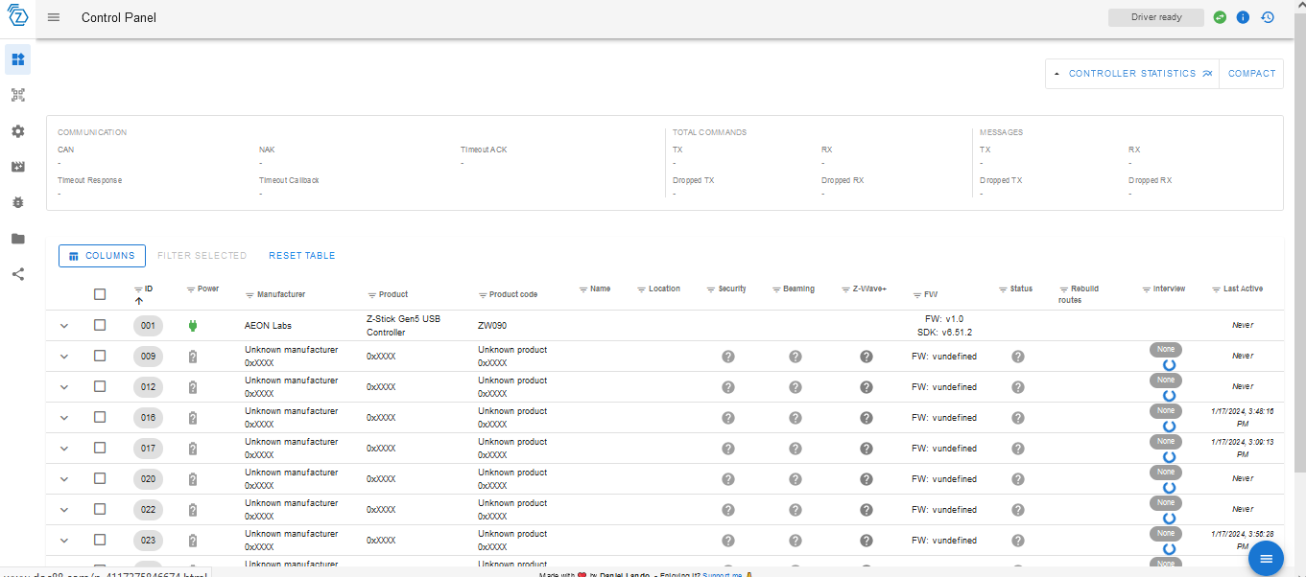The image size is (1306, 577).
Task: Click the Z-Wave JS UI logo
Action: pyautogui.click(x=17, y=16)
